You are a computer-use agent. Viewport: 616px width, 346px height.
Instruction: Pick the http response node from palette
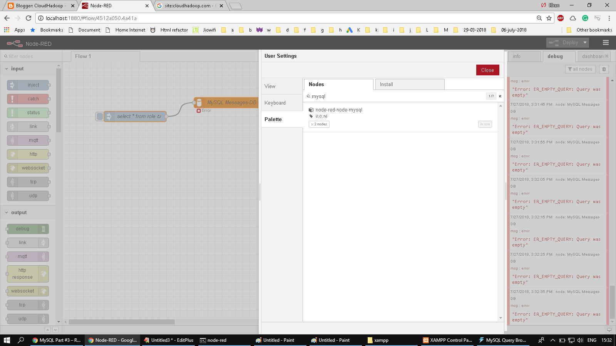click(x=28, y=274)
